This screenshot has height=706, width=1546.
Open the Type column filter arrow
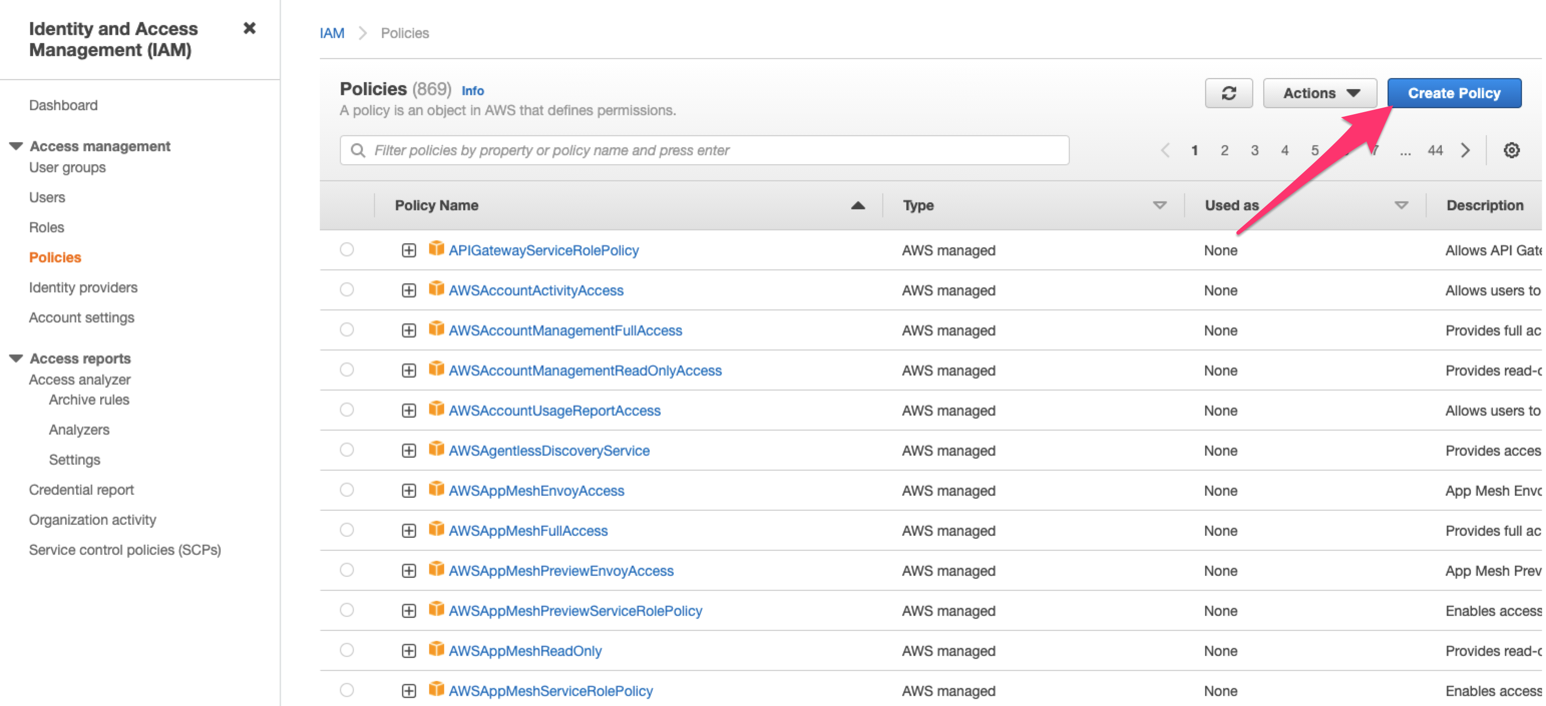(1159, 206)
